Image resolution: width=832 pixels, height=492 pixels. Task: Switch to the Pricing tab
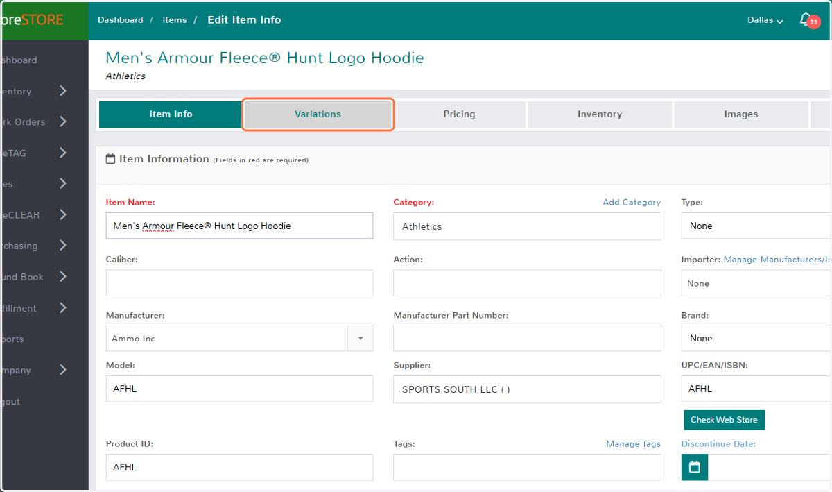pyautogui.click(x=460, y=114)
